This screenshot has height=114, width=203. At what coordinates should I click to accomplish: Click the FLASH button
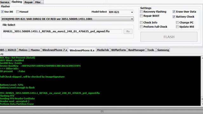(169, 37)
